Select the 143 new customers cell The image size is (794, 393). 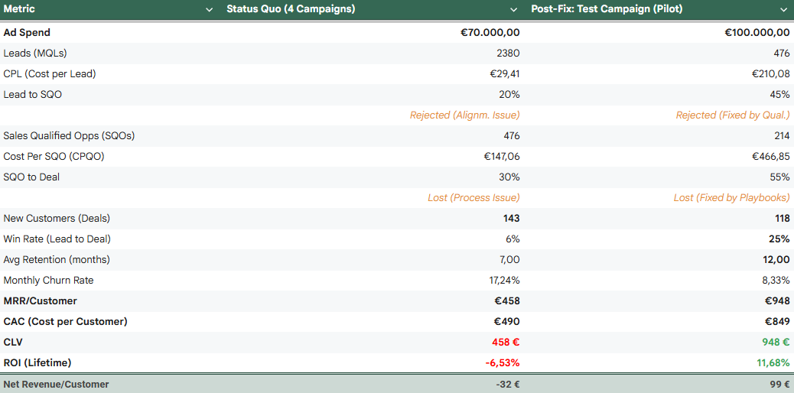(512, 218)
